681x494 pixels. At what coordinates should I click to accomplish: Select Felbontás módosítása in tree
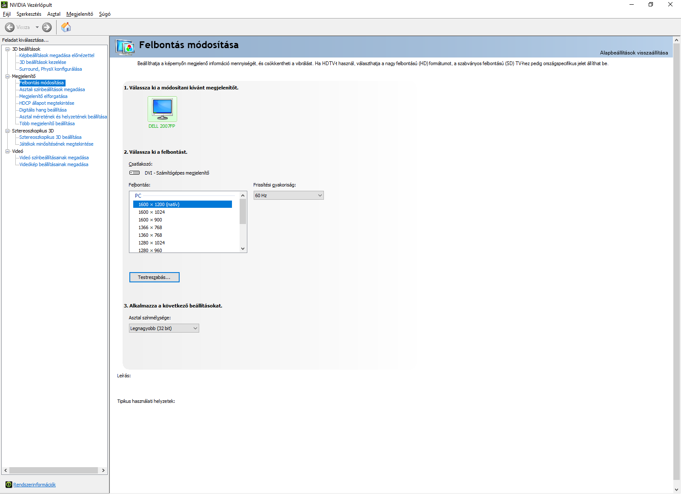42,83
